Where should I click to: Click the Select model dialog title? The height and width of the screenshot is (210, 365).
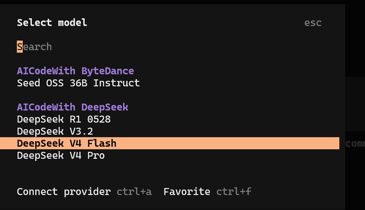coord(52,23)
